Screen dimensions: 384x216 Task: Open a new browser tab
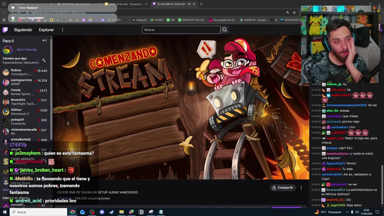(201, 4)
